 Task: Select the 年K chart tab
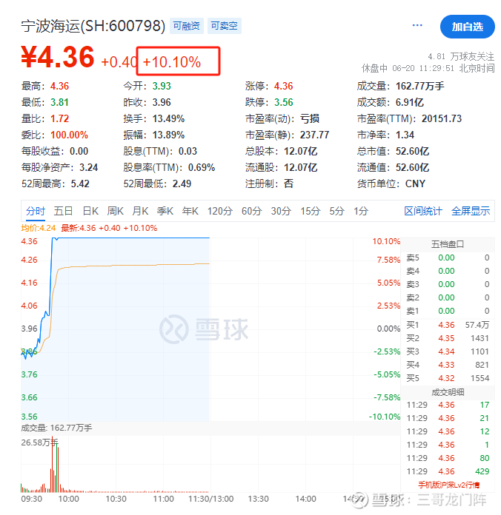190,211
